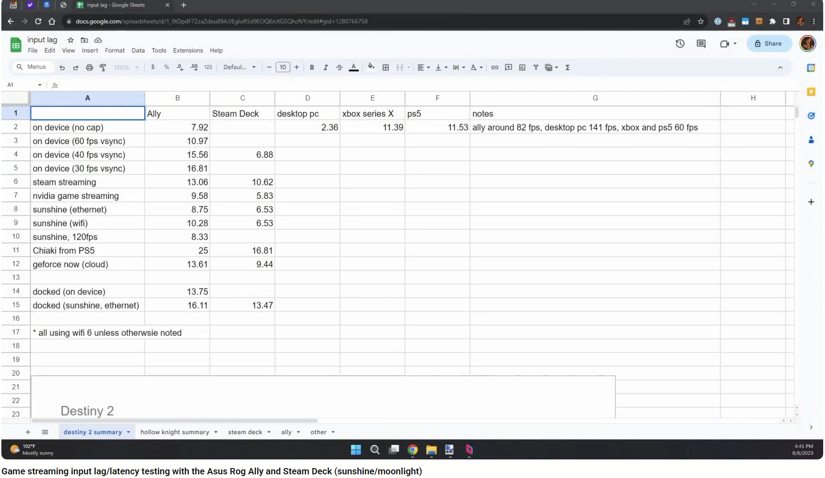
Task: Go to the Sheets home icon
Action: coord(16,45)
